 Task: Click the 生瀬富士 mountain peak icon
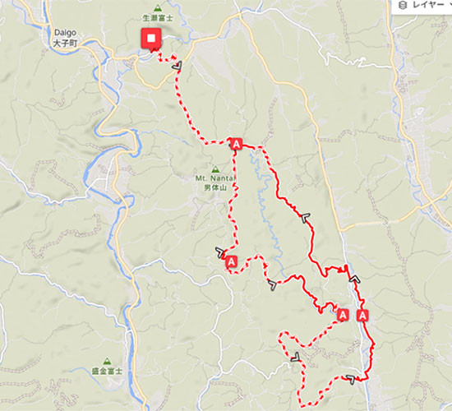158,7
